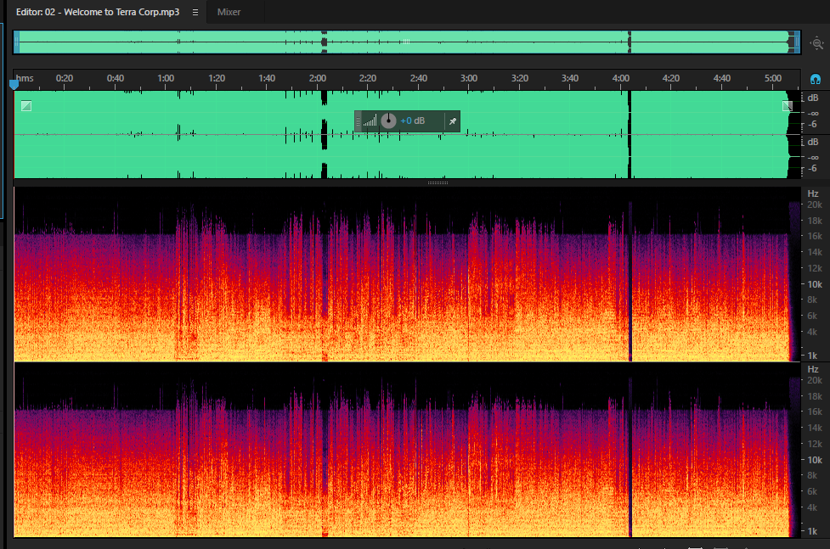Screen dimensions: 830x549
Task: Select the +0 dB gain value field
Action: click(413, 120)
